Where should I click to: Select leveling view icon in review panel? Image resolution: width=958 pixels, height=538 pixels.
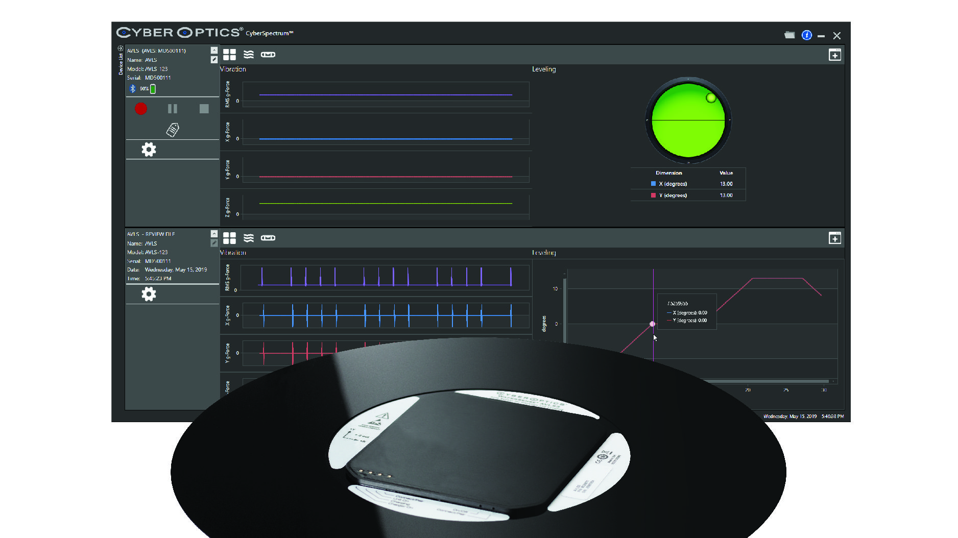click(x=268, y=238)
